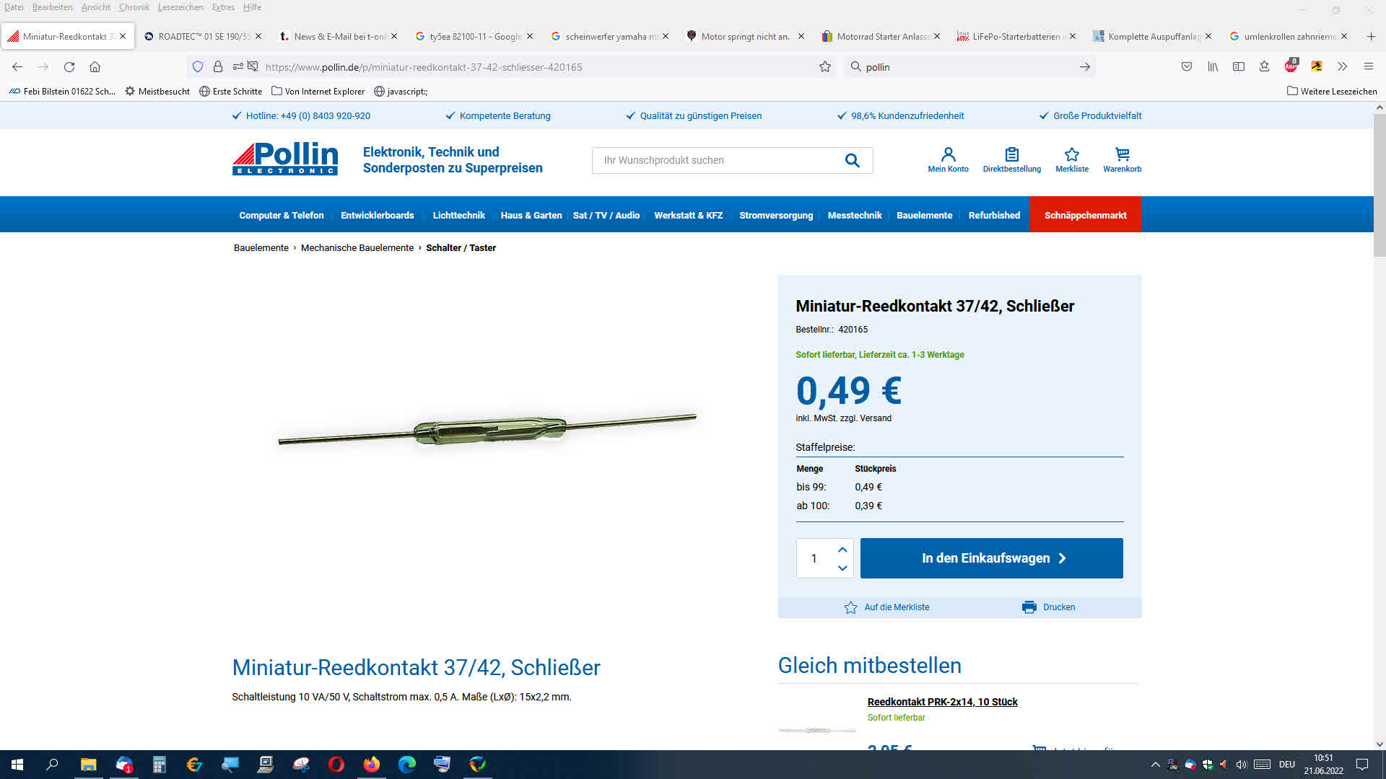1386x779 pixels.
Task: Open Schnäppchenmarkt red menu item
Action: point(1085,215)
